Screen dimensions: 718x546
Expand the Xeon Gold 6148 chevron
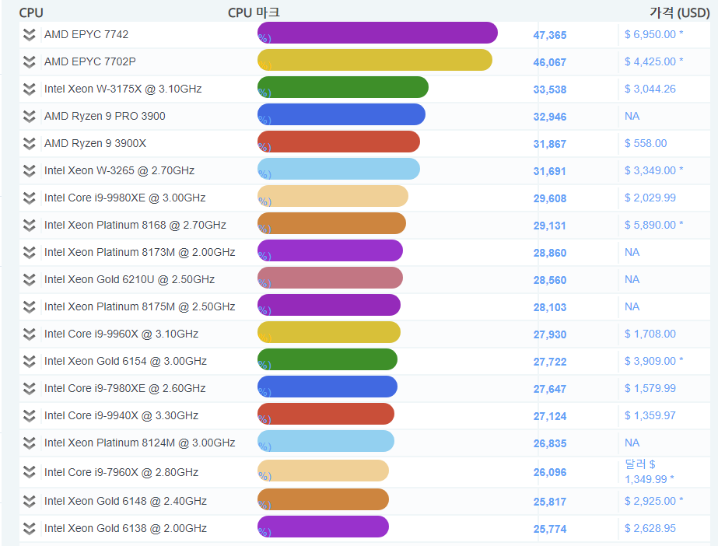coord(30,502)
